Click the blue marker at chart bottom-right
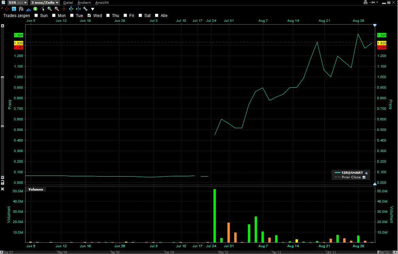The width and height of the screenshot is (398, 254). 375,184
